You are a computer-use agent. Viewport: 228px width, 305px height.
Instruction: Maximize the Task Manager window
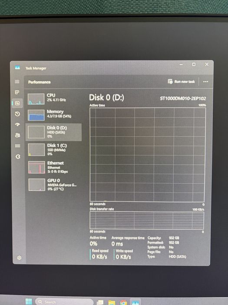(194, 64)
